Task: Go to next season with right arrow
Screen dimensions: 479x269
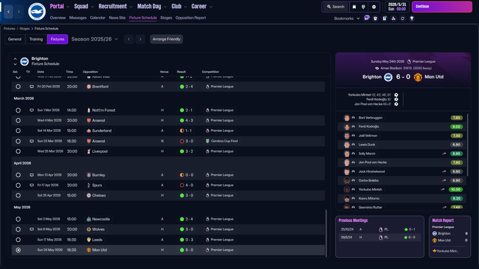Action: tap(140, 39)
